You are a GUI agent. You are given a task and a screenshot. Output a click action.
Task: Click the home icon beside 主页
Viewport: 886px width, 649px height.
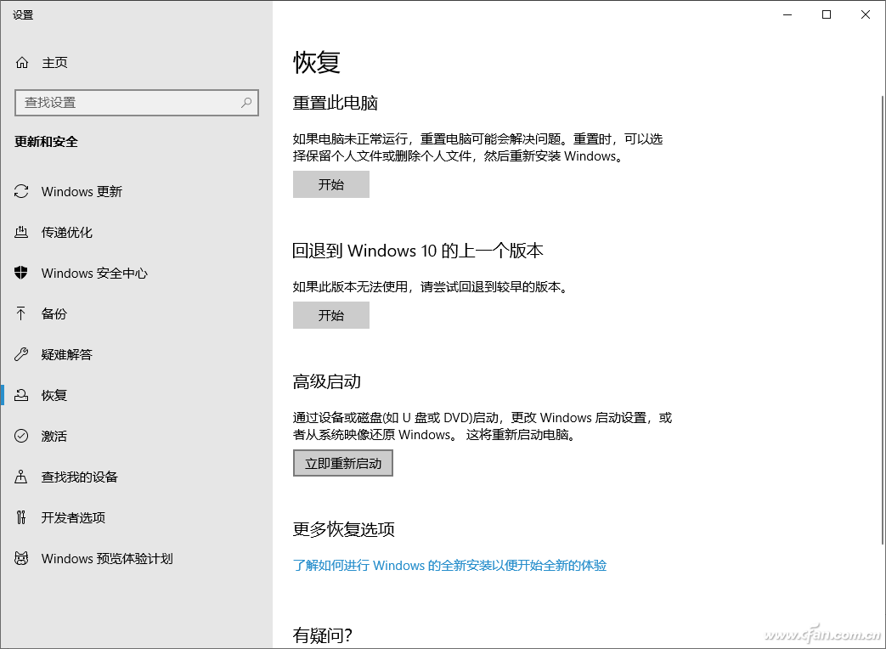pos(22,63)
